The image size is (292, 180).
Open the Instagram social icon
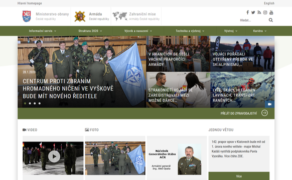point(265,12)
